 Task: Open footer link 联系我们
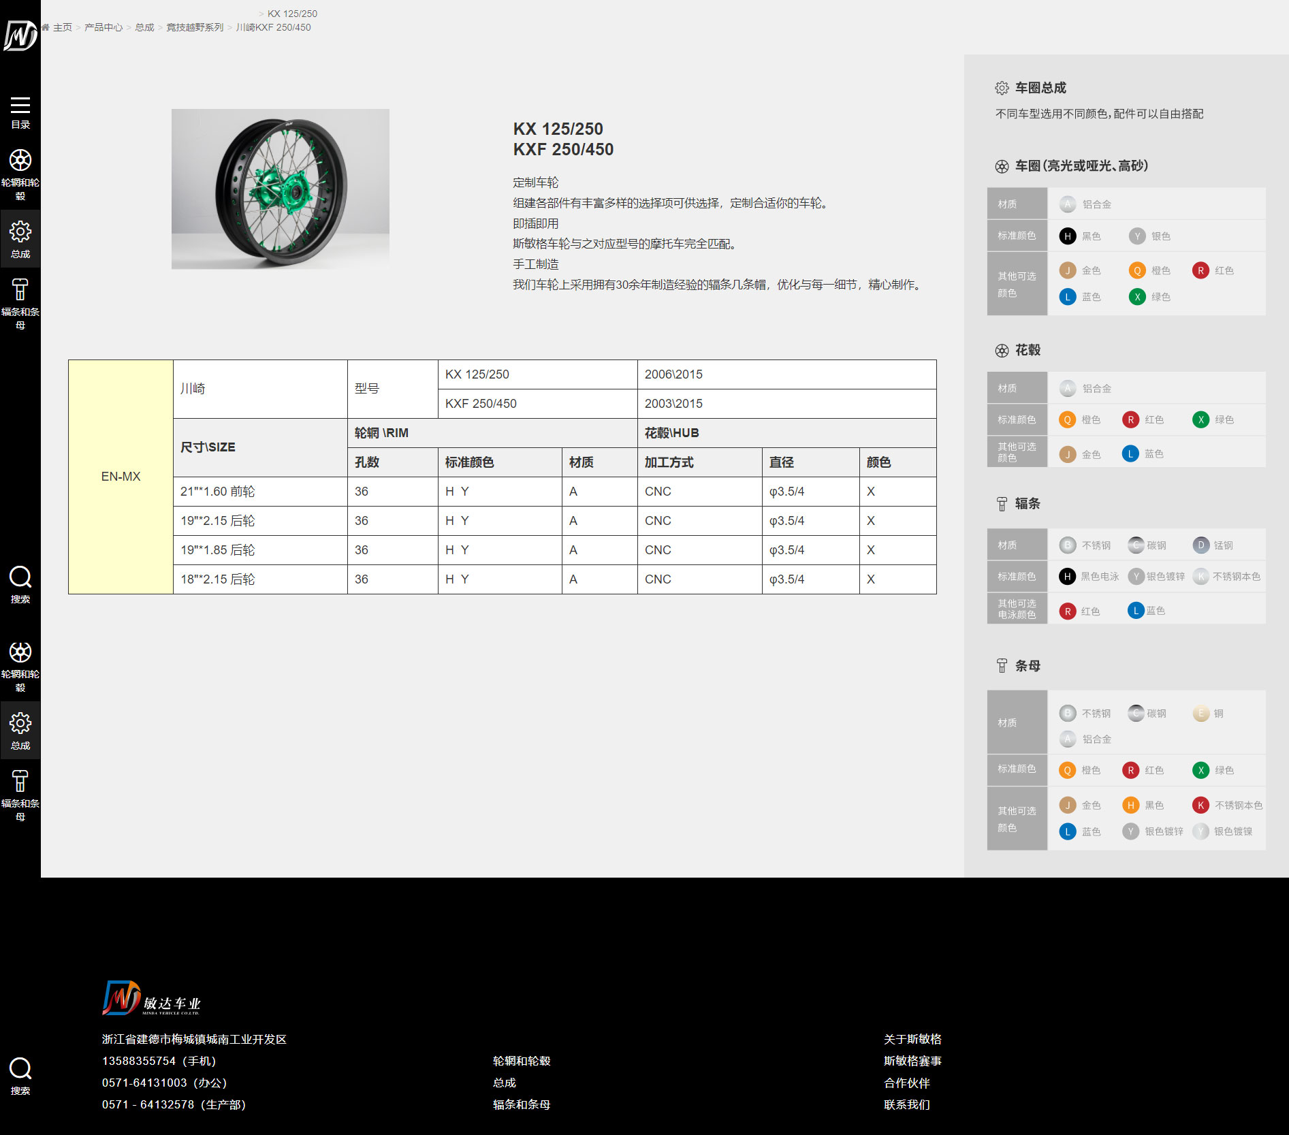(x=907, y=1104)
